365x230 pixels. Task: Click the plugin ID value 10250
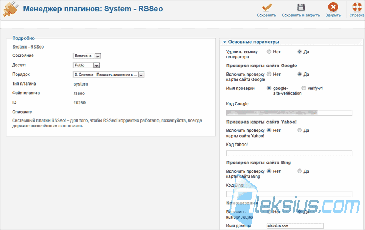click(79, 103)
